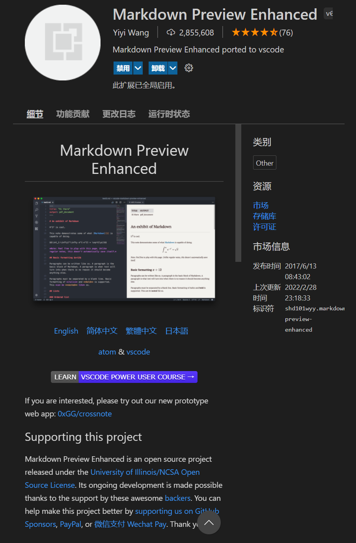
Task: Click the 简体中文 readme link
Action: click(x=102, y=331)
